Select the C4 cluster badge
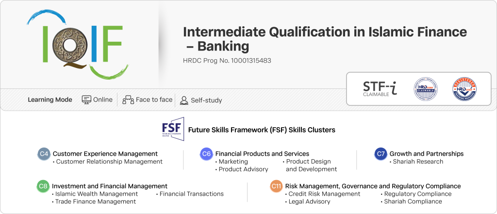 pos(44,154)
